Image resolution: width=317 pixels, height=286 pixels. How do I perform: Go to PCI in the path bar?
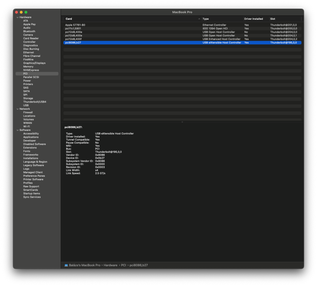click(124, 265)
